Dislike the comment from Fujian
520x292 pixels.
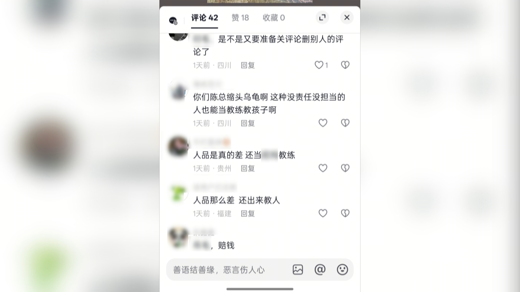click(345, 213)
